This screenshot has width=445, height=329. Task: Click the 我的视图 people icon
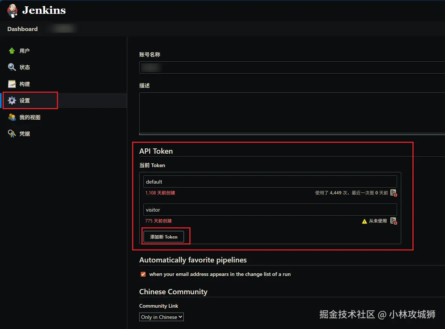[12, 117]
